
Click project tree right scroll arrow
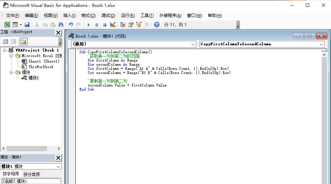point(59,149)
